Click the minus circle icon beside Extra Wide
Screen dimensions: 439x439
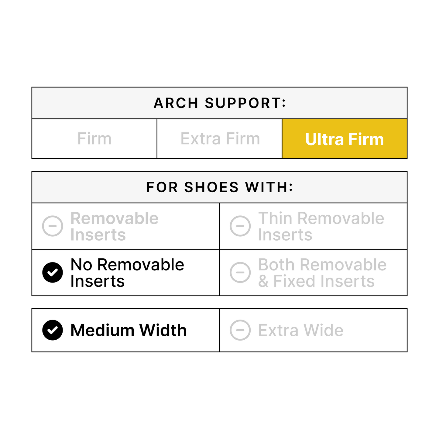(240, 330)
